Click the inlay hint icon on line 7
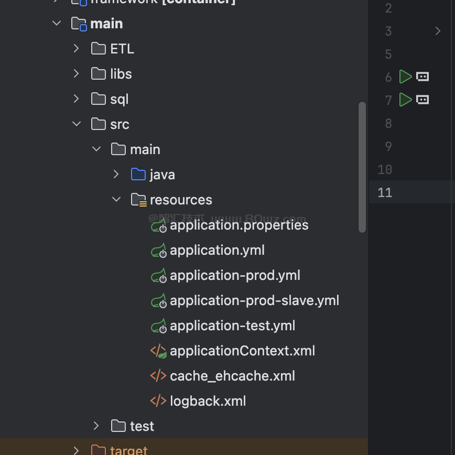The width and height of the screenshot is (455, 455). (422, 100)
